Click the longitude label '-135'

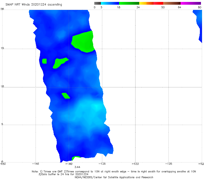click(102, 164)
